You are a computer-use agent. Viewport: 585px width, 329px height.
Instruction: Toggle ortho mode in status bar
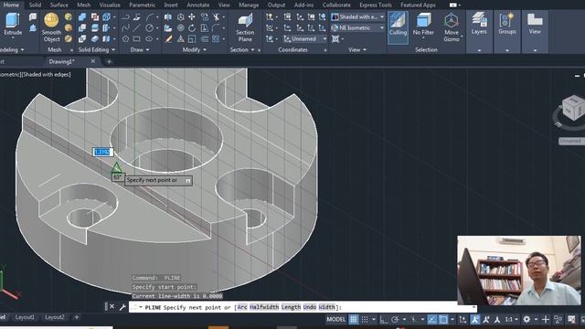(x=384, y=319)
